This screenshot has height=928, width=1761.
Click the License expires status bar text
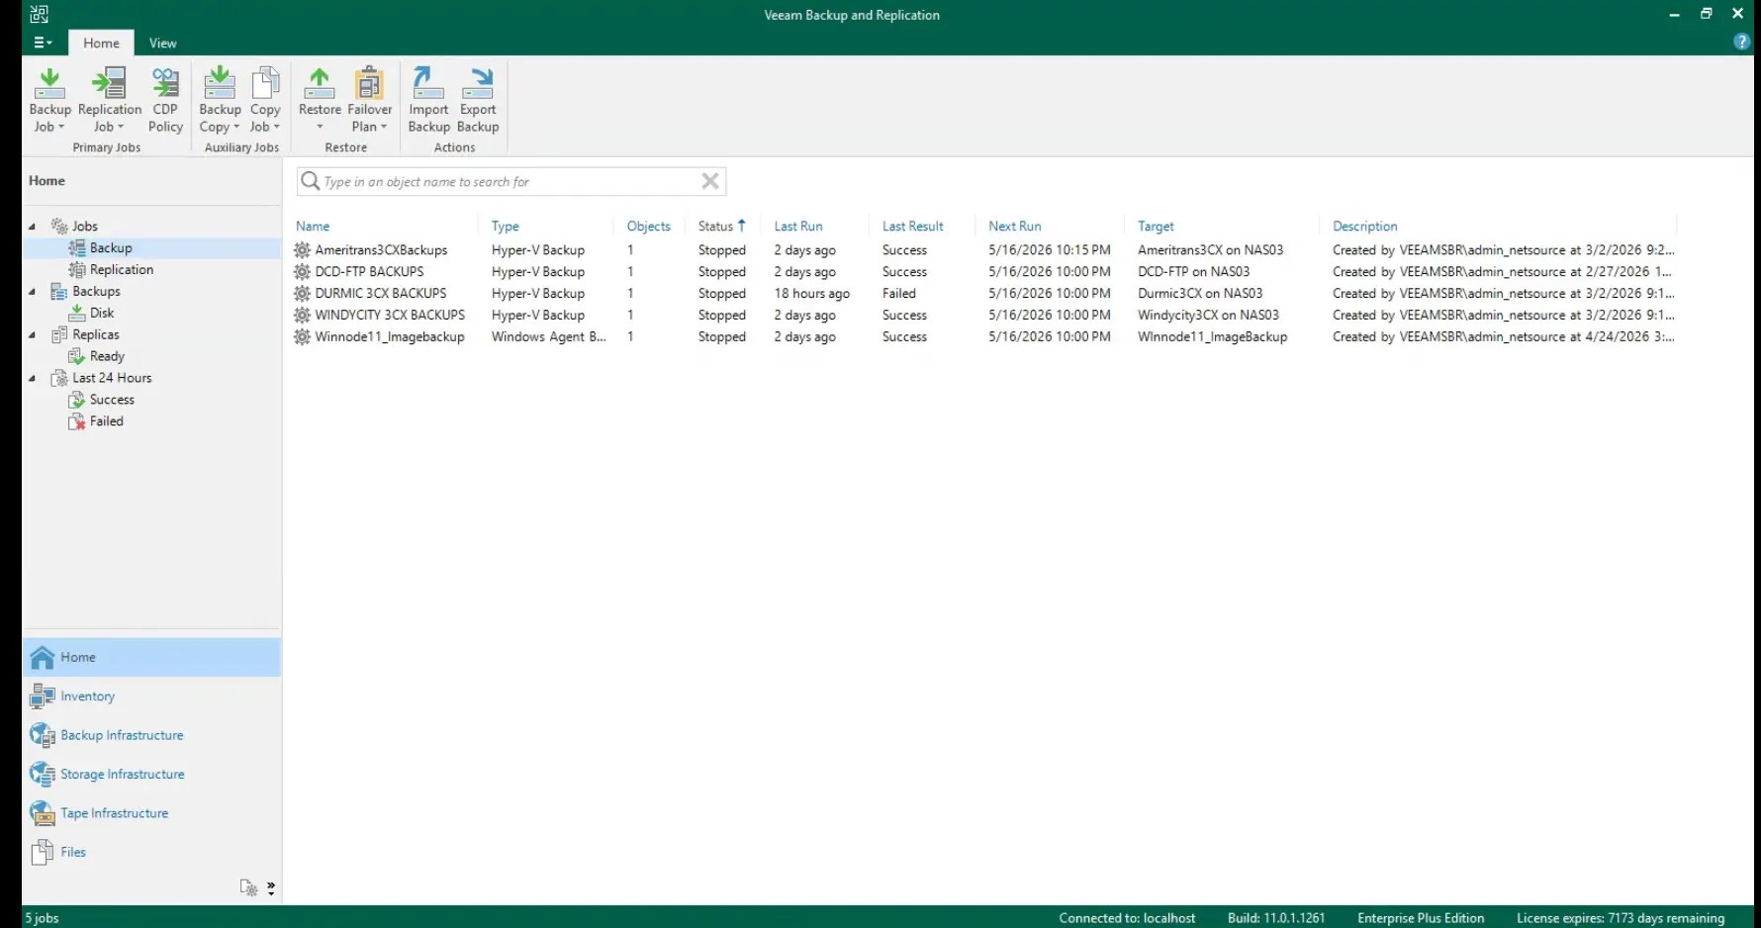point(1621,918)
